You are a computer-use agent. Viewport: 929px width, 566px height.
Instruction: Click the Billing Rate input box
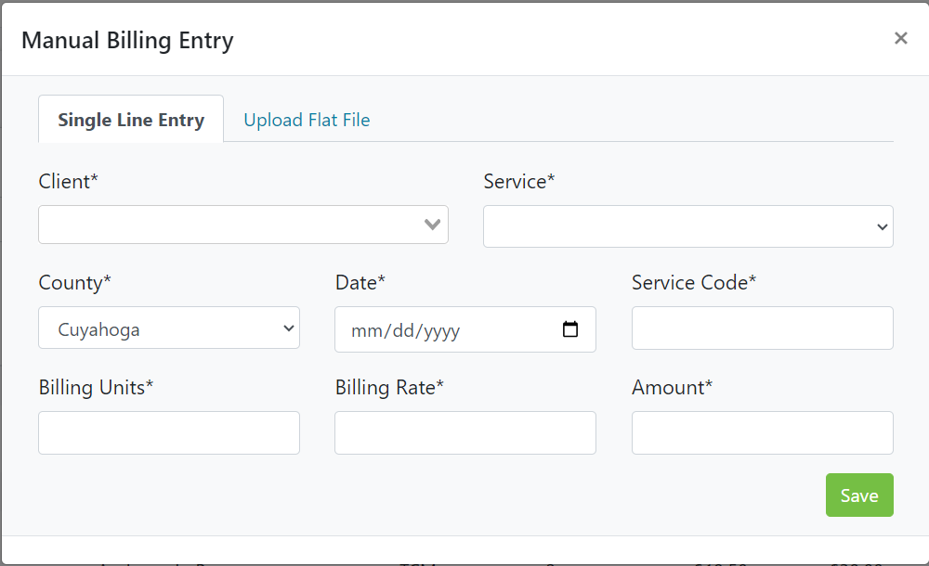464,432
